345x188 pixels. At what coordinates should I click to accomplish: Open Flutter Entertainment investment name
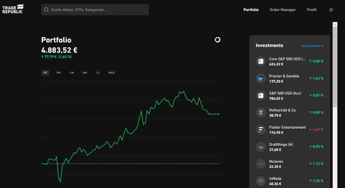click(x=287, y=127)
